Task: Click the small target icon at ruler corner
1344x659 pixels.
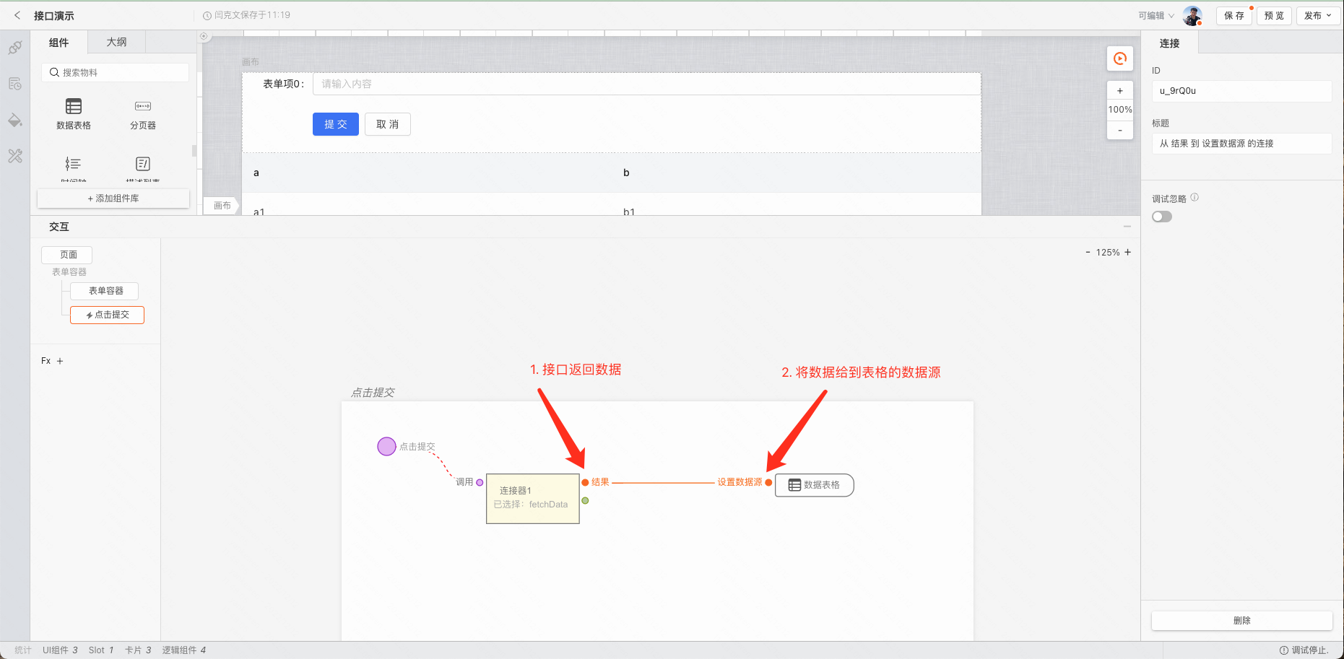Action: point(204,36)
